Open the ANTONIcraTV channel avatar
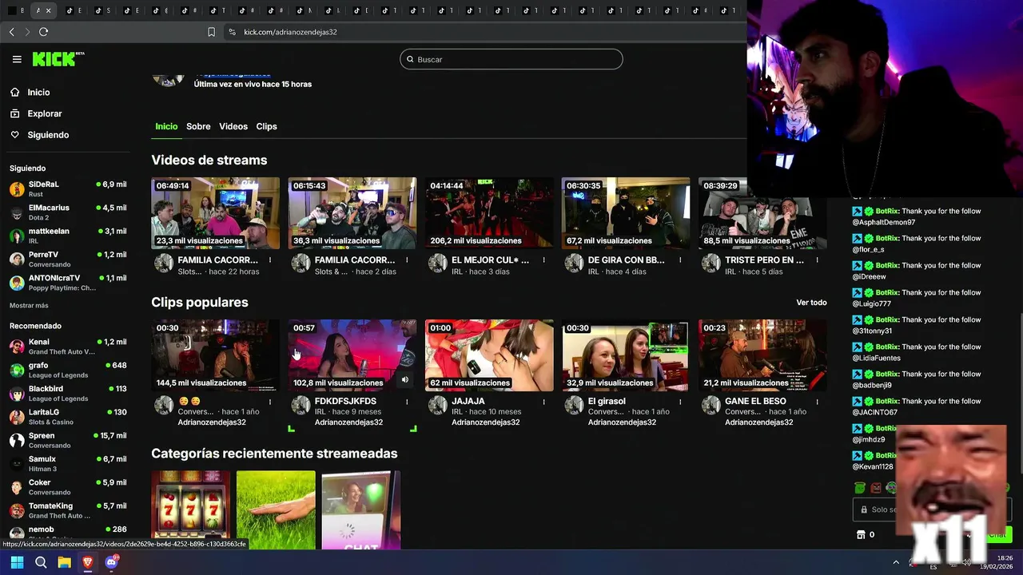 [x=17, y=283]
